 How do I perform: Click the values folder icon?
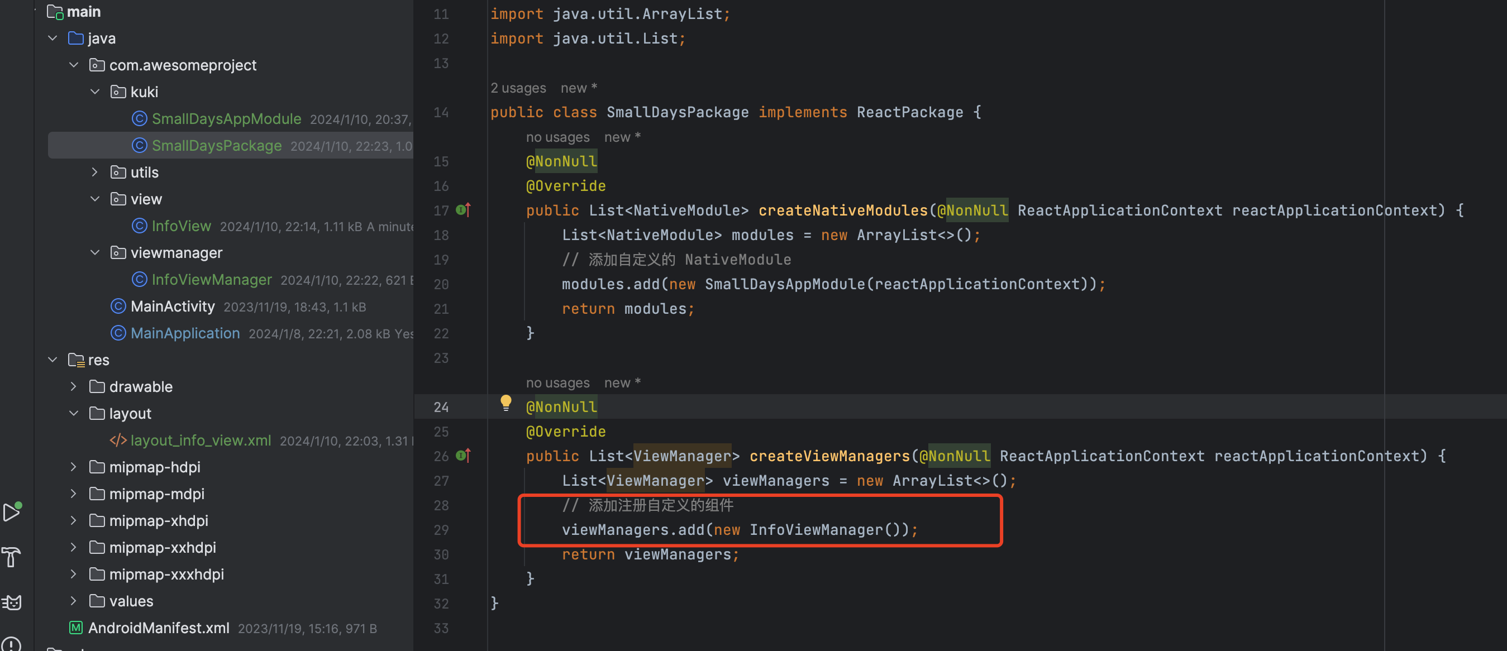pos(97,601)
